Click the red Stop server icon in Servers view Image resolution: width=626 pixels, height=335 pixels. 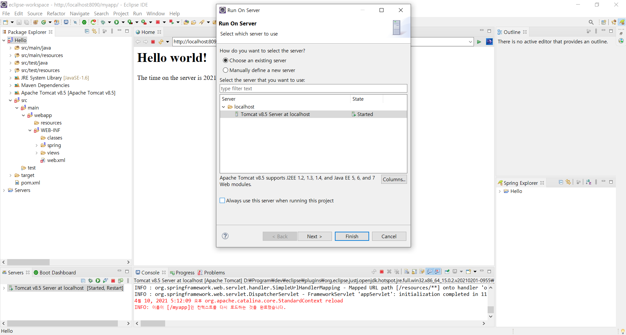tap(113, 281)
